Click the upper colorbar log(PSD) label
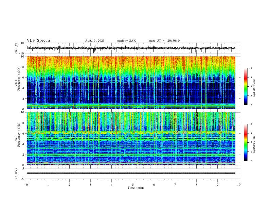Image resolution: width=269 pixels, height=207 pixels. (x=254, y=88)
